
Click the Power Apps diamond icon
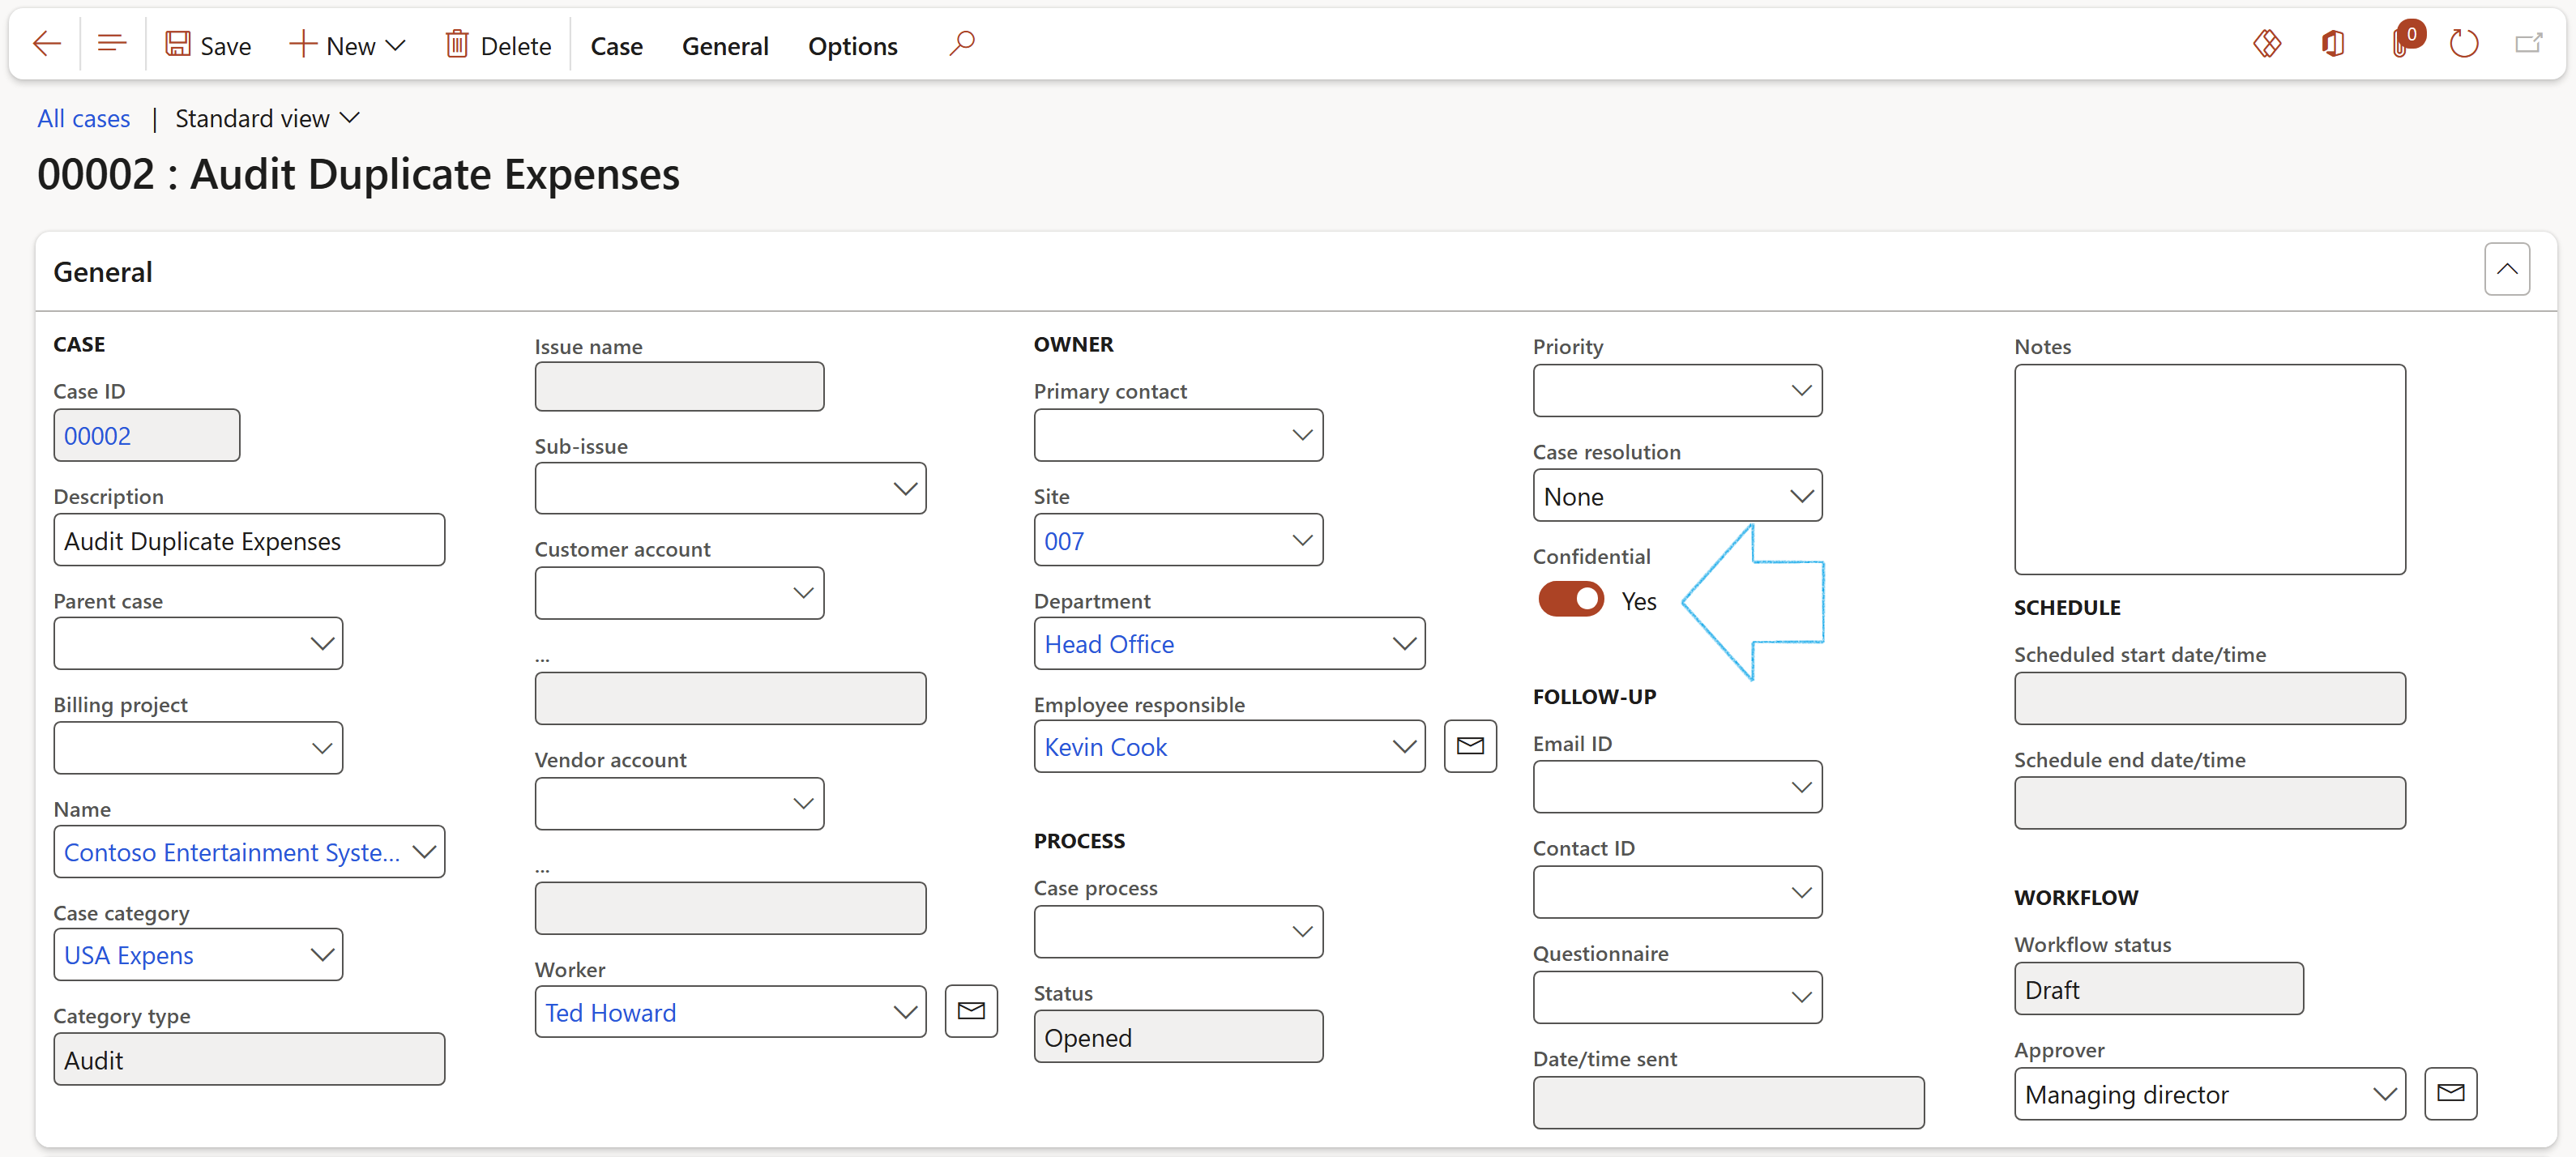click(2266, 44)
